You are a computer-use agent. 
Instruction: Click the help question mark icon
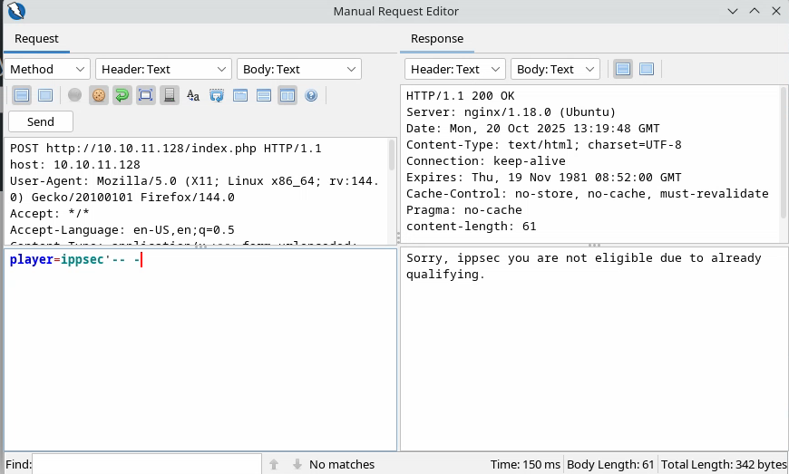coord(311,94)
